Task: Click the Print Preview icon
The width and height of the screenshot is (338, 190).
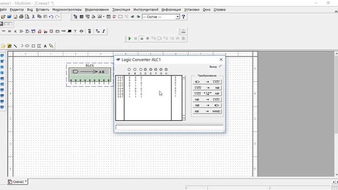Action: (x=27, y=17)
